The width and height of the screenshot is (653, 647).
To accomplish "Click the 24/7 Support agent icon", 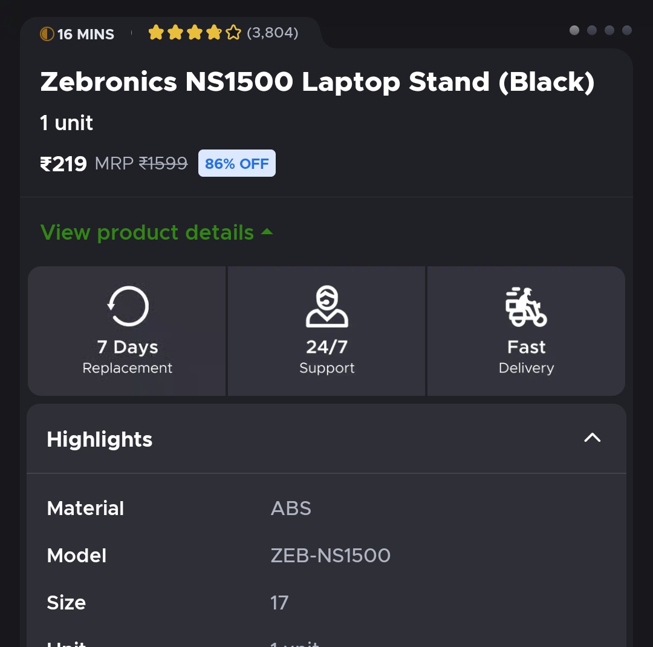I will [x=326, y=306].
